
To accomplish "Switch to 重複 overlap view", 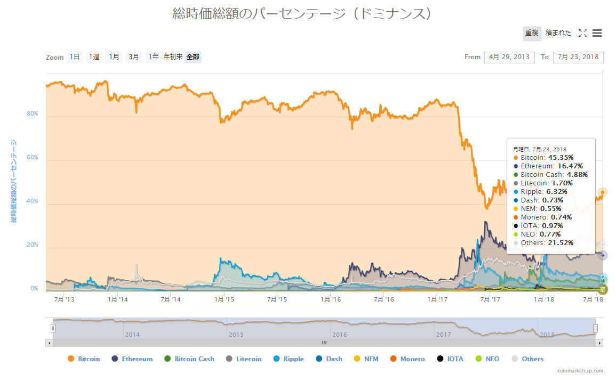I will point(532,34).
